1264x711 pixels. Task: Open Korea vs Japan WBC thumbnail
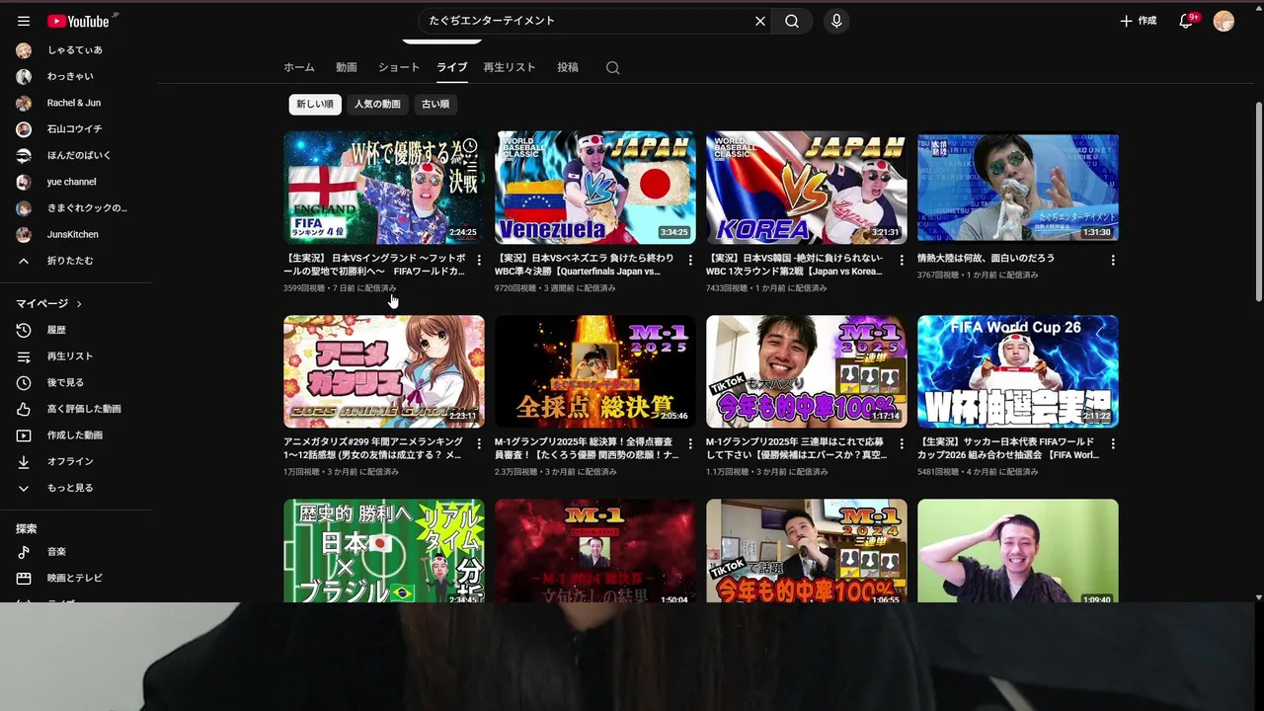tap(807, 188)
